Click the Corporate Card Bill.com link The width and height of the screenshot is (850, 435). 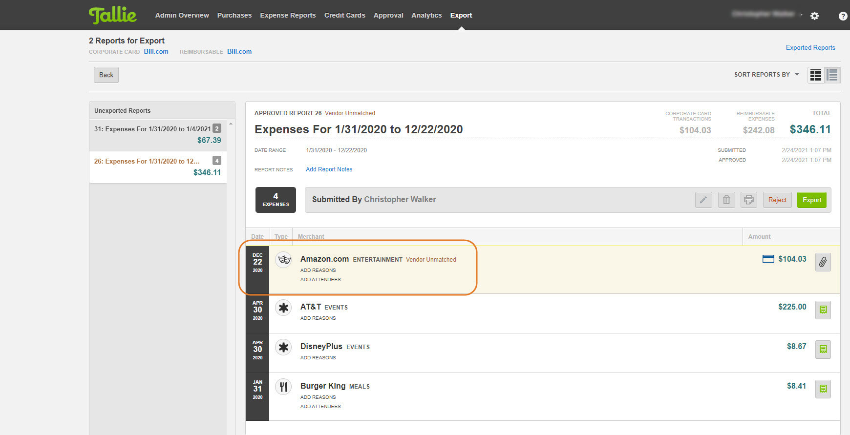pos(156,51)
